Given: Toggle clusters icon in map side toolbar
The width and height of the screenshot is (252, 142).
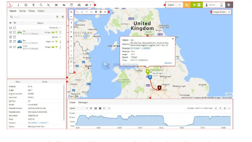Looking at the screenshot, I should [x=71, y=46].
